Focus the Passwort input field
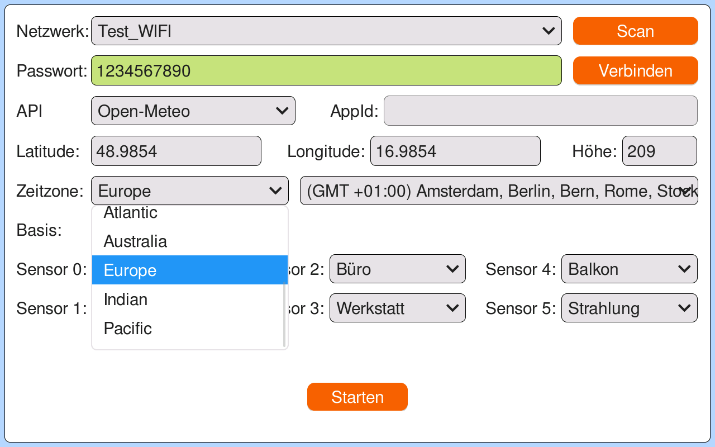The height and width of the screenshot is (447, 715). click(326, 71)
